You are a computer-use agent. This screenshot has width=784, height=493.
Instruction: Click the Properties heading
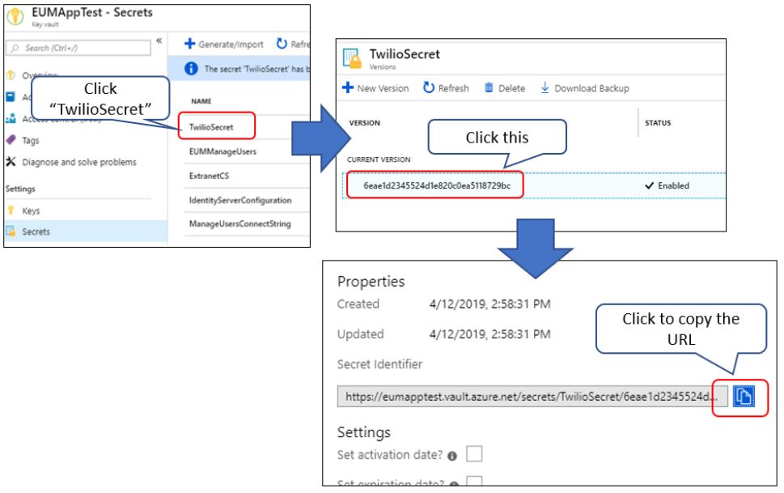pyautogui.click(x=371, y=282)
